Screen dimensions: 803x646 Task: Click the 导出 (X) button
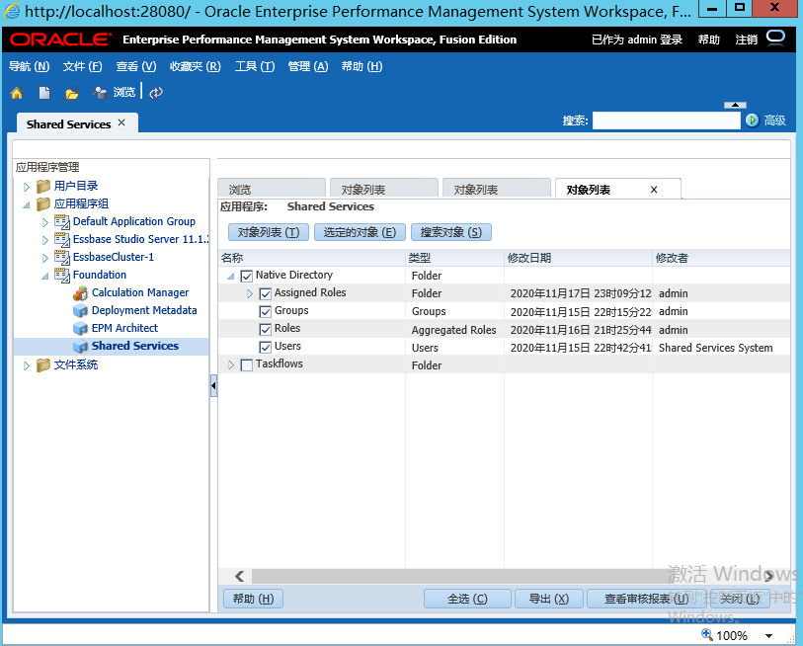(548, 599)
